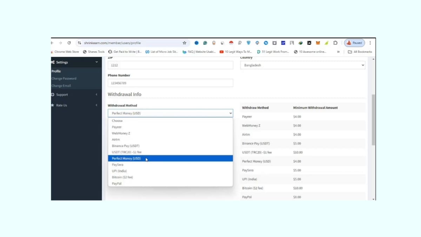Open the Country dropdown showing Bangladesh
The image size is (421, 237).
click(x=302, y=65)
